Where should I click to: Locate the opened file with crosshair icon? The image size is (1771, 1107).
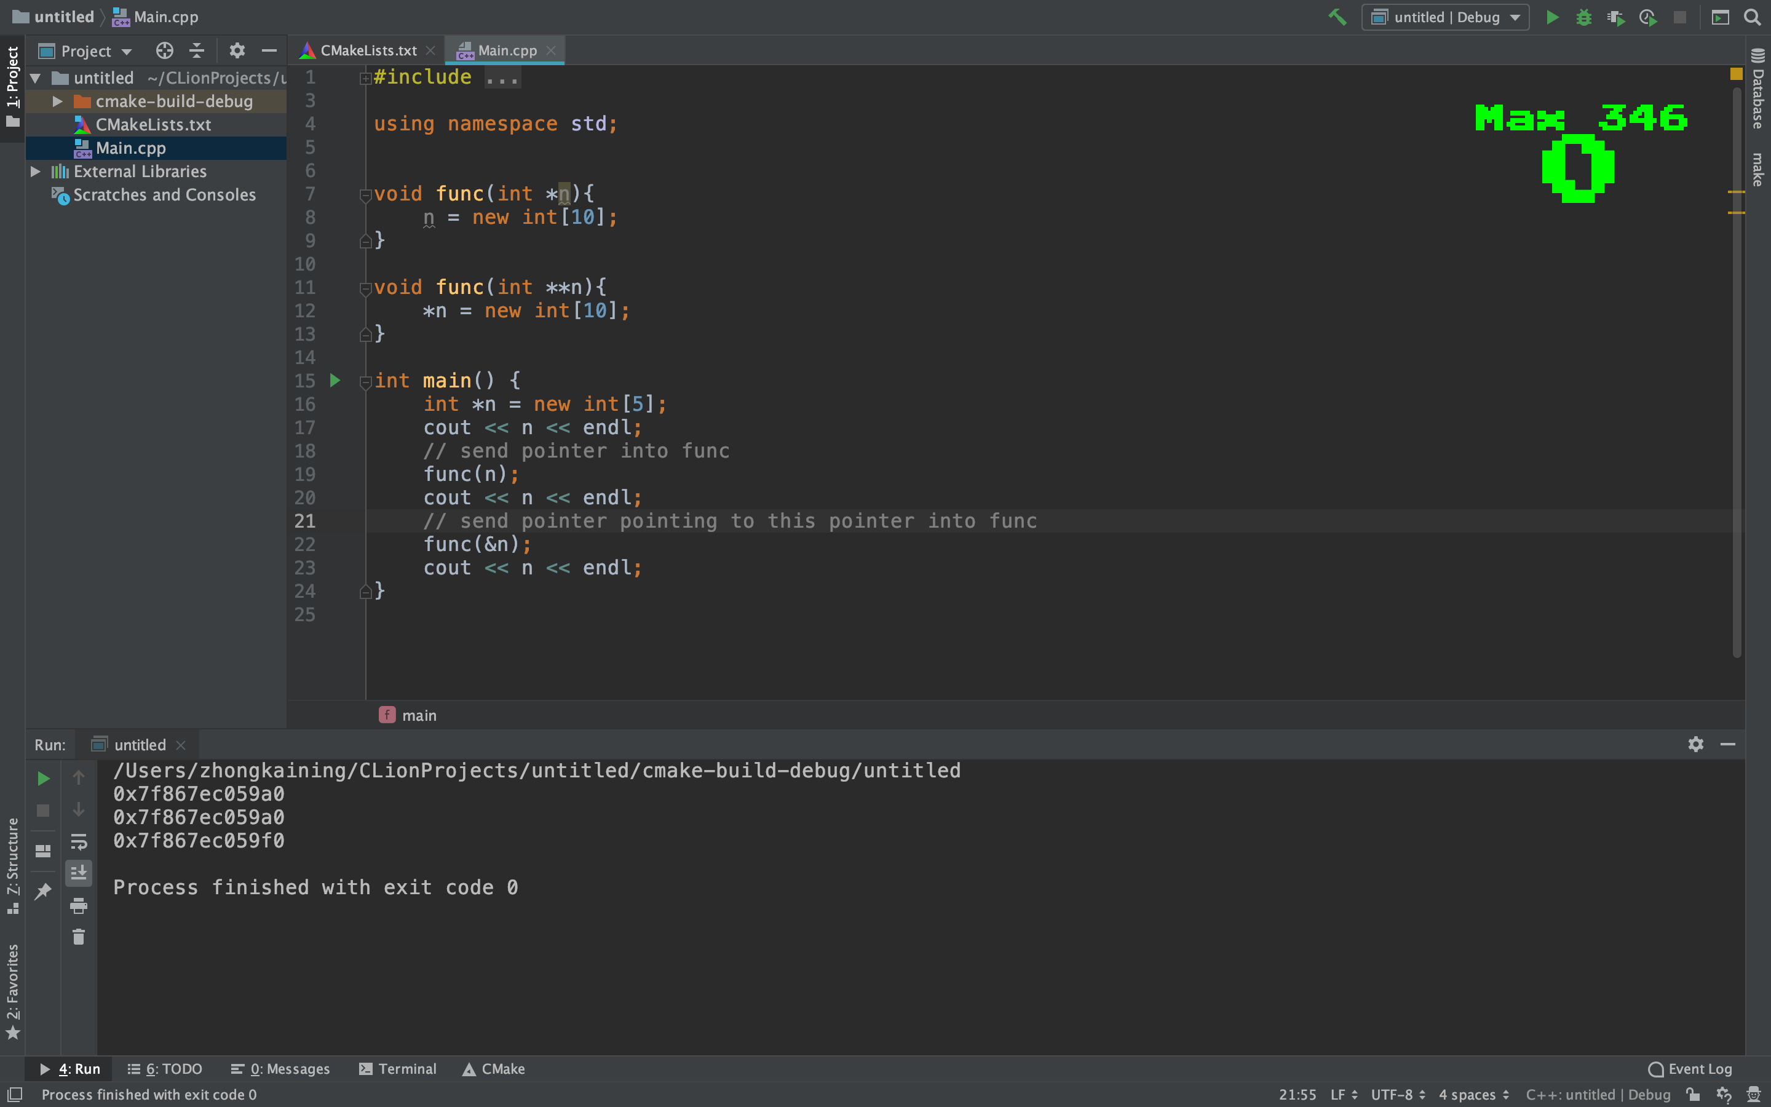[165, 50]
